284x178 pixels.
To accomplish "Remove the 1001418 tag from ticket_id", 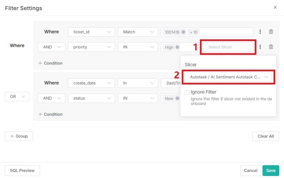I will pyautogui.click(x=183, y=32).
